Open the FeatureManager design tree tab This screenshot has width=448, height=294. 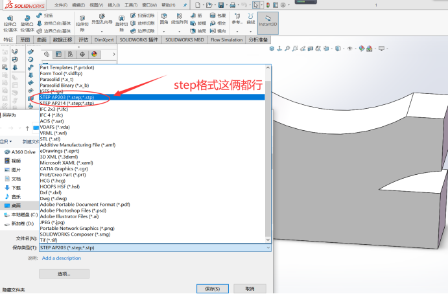47,54
